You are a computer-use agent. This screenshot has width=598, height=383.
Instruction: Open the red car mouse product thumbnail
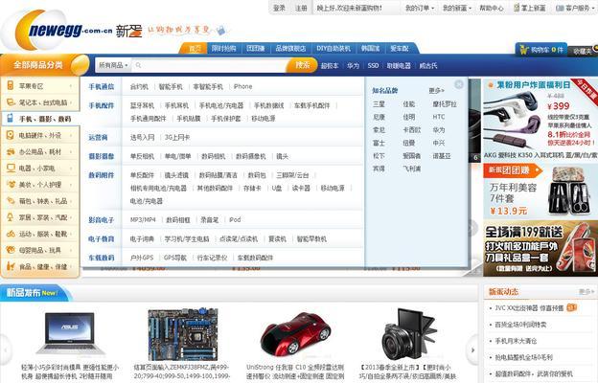[x=295, y=333]
